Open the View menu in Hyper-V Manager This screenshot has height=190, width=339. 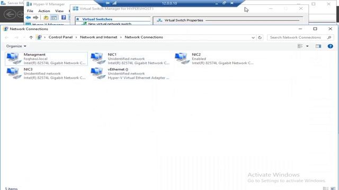click(x=59, y=11)
